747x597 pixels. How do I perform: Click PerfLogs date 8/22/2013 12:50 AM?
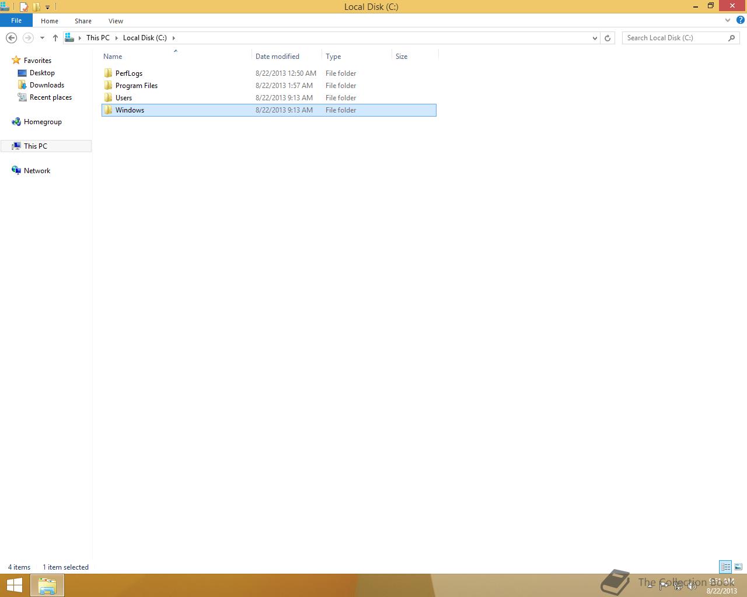286,73
